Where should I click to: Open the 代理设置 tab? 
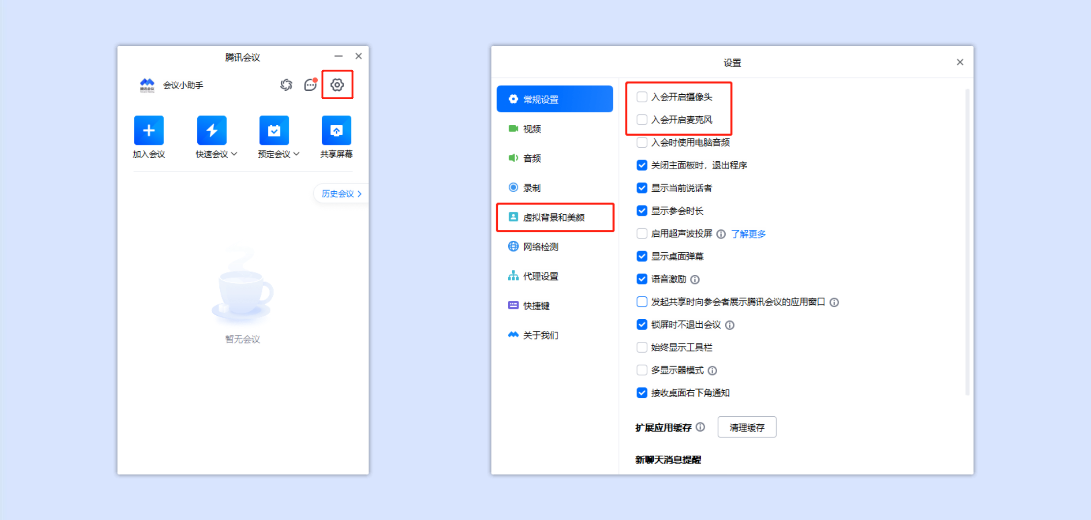coord(554,276)
